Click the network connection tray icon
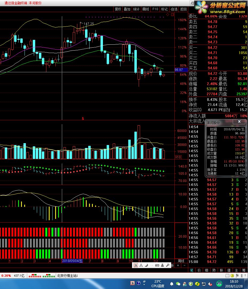This screenshot has height=289, width=248. [x=204, y=284]
